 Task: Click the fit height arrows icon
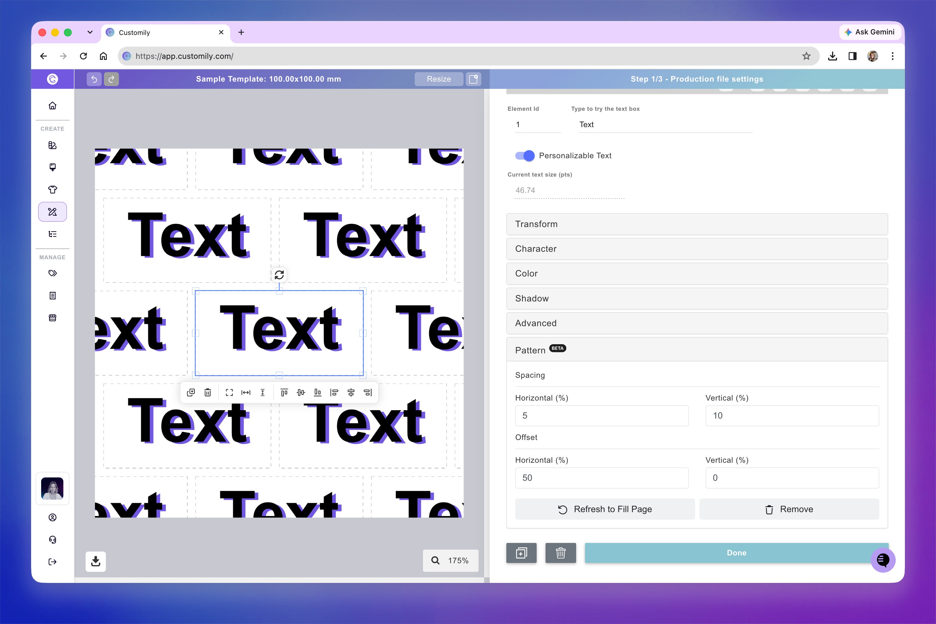[x=263, y=393]
